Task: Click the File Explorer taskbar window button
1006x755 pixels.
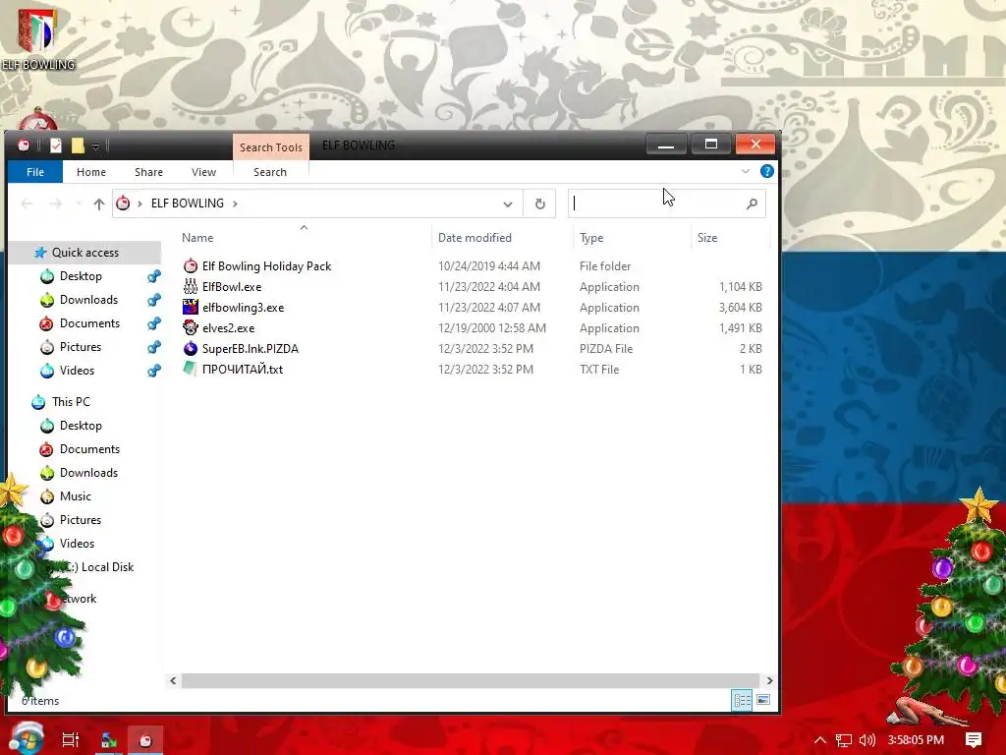Action: [145, 739]
